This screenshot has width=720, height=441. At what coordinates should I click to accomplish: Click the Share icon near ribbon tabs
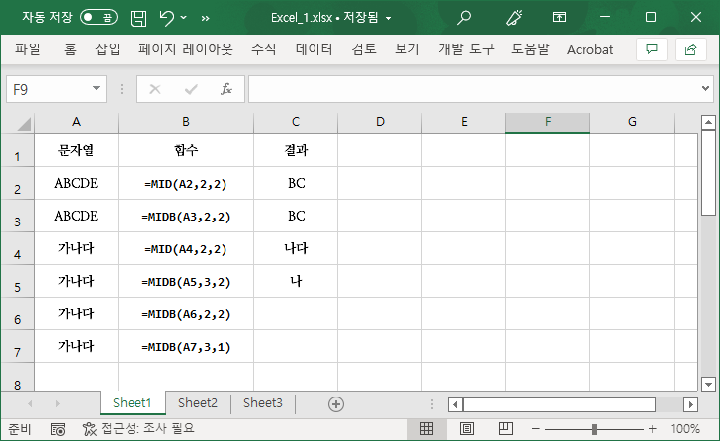(690, 49)
